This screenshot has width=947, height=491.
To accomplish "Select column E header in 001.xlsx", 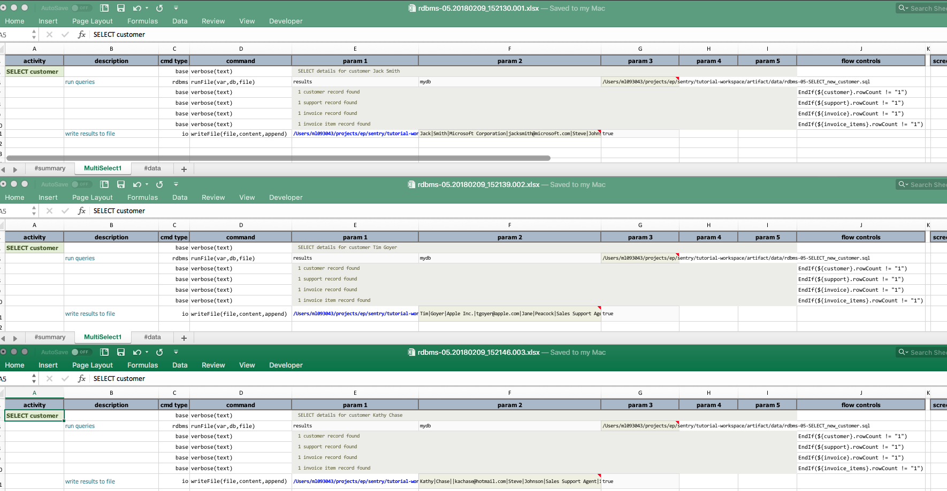I will tap(355, 49).
